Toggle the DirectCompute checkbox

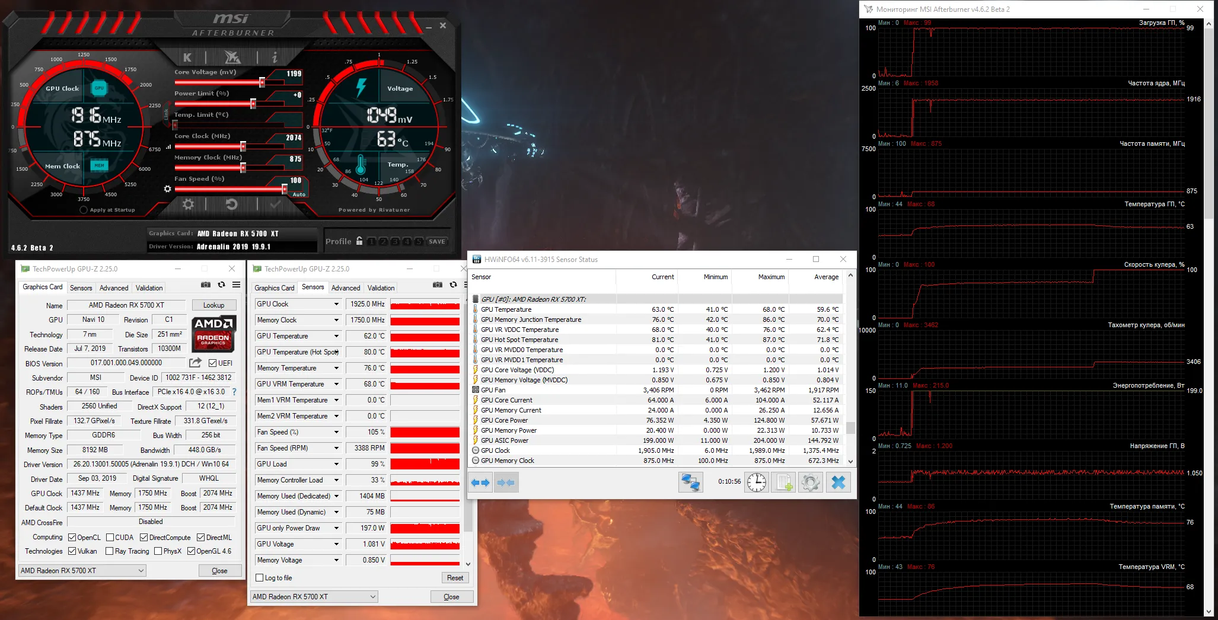point(144,538)
